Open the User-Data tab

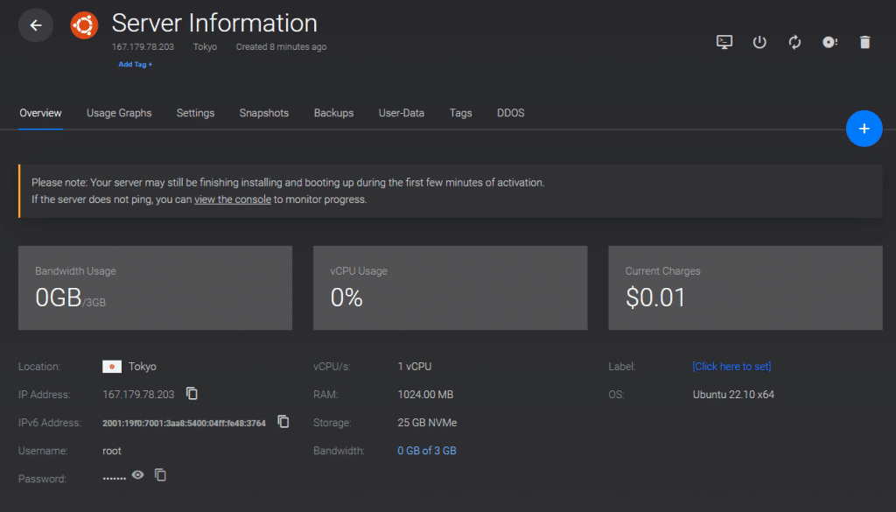click(x=401, y=113)
